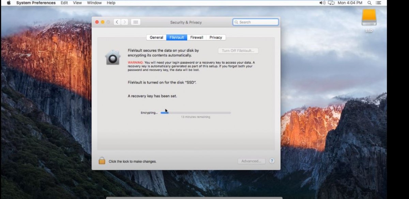Viewport: 409px width, 199px height.
Task: Click the Spotlight search icon
Action: 369,3
